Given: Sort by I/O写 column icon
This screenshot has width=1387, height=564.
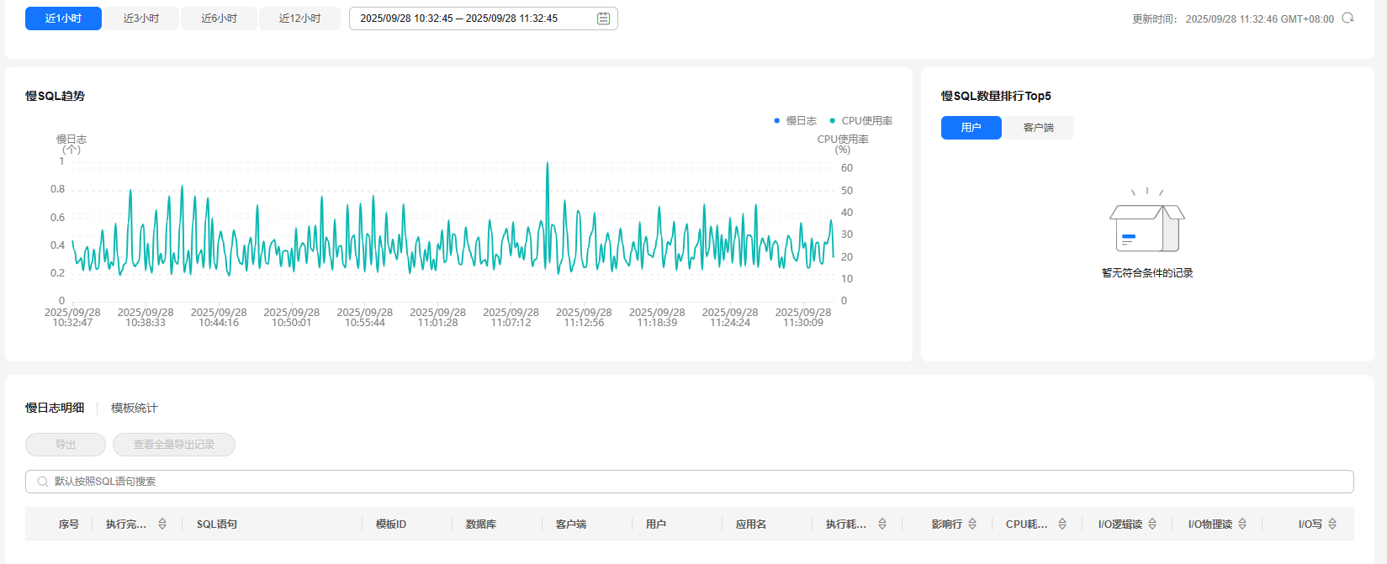Looking at the screenshot, I should click(x=1332, y=524).
